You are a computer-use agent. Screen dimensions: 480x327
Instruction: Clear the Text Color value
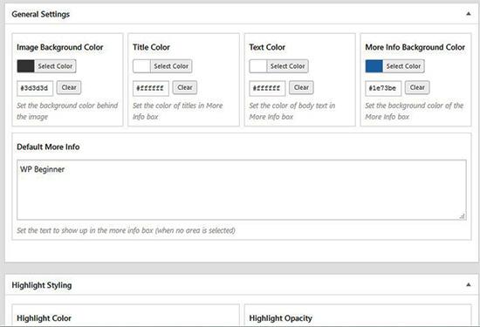click(301, 87)
